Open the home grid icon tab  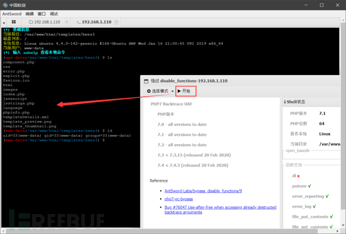14,22
